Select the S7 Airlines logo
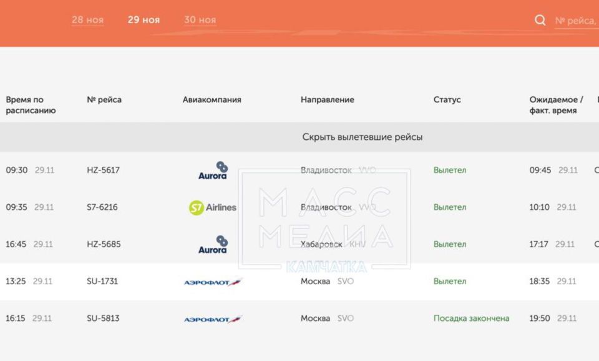 point(213,207)
